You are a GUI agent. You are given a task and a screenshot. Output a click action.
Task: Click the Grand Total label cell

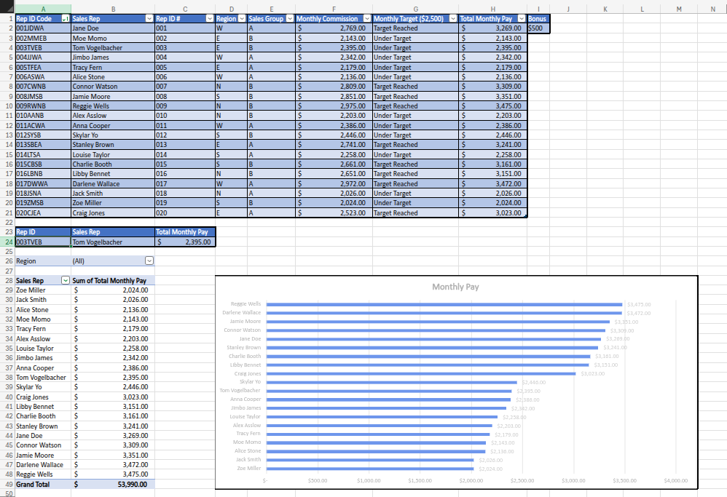click(43, 484)
